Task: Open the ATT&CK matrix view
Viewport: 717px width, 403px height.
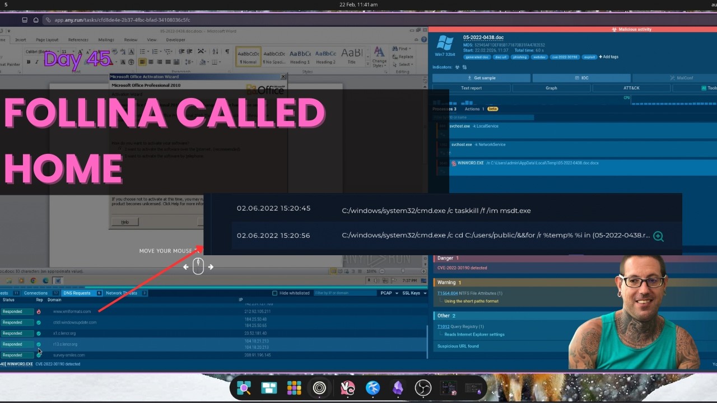Action: click(x=631, y=88)
